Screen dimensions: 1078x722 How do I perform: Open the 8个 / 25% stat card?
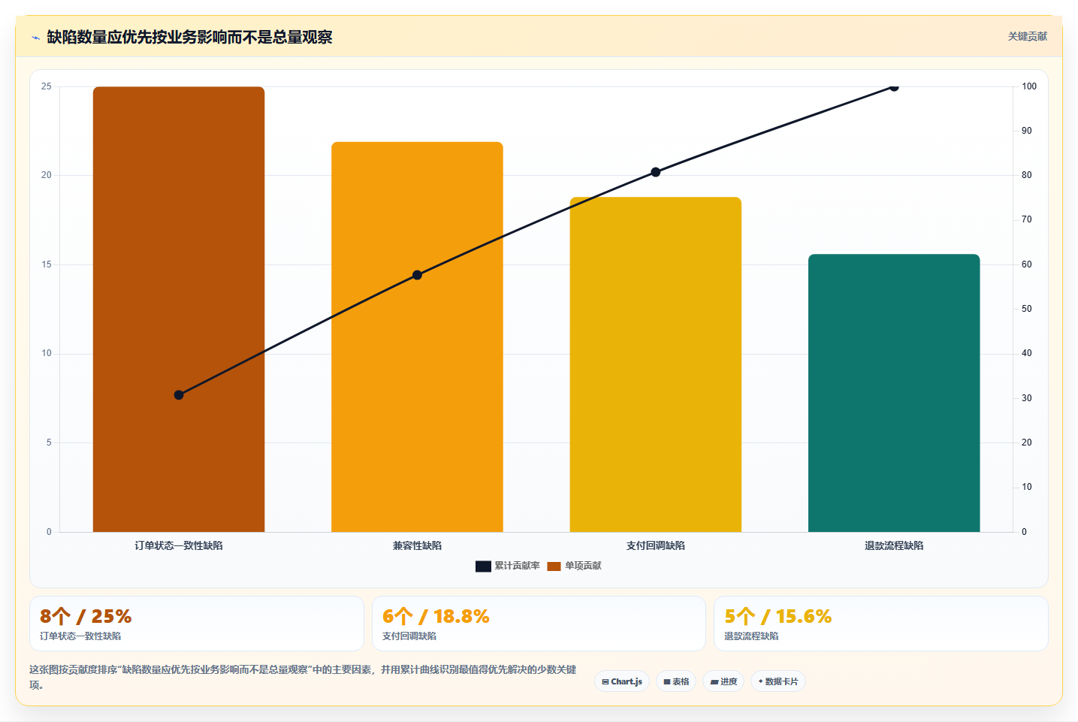coord(197,624)
